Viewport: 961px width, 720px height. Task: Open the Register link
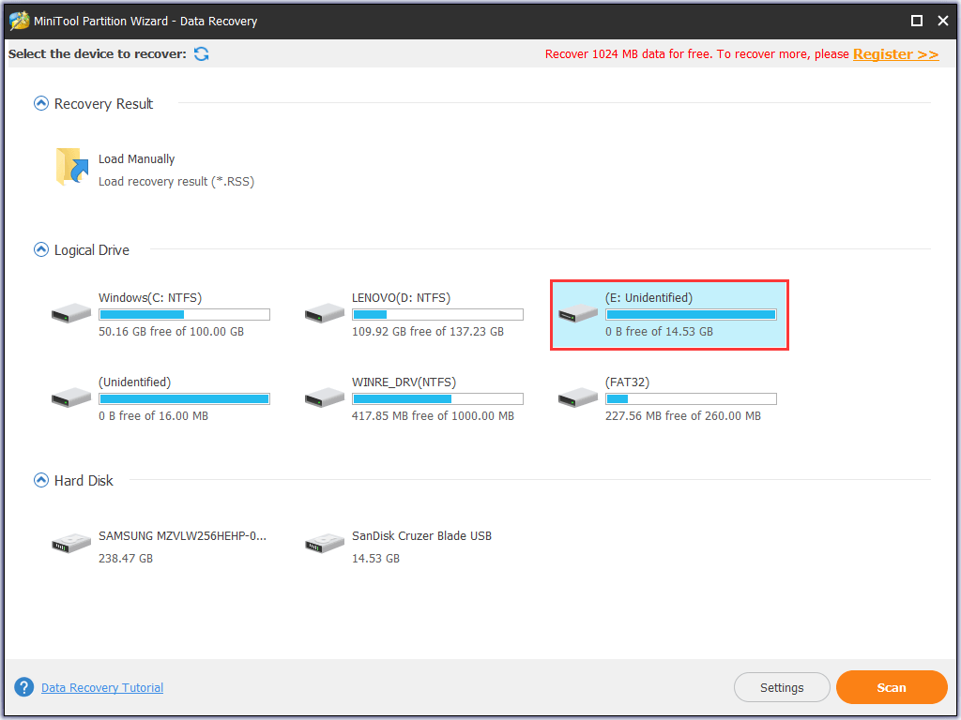[x=895, y=53]
